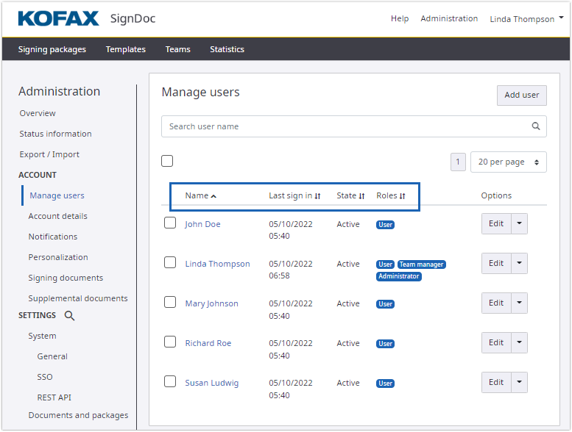This screenshot has width=572, height=432.
Task: Select the Mary Johnson checkbox
Action: tap(170, 302)
